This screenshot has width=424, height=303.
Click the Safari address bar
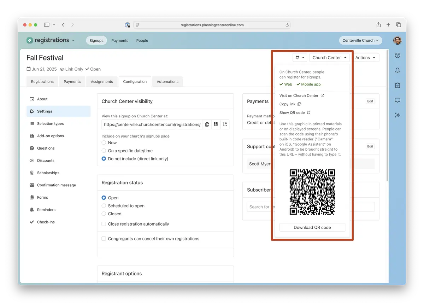[x=212, y=25]
